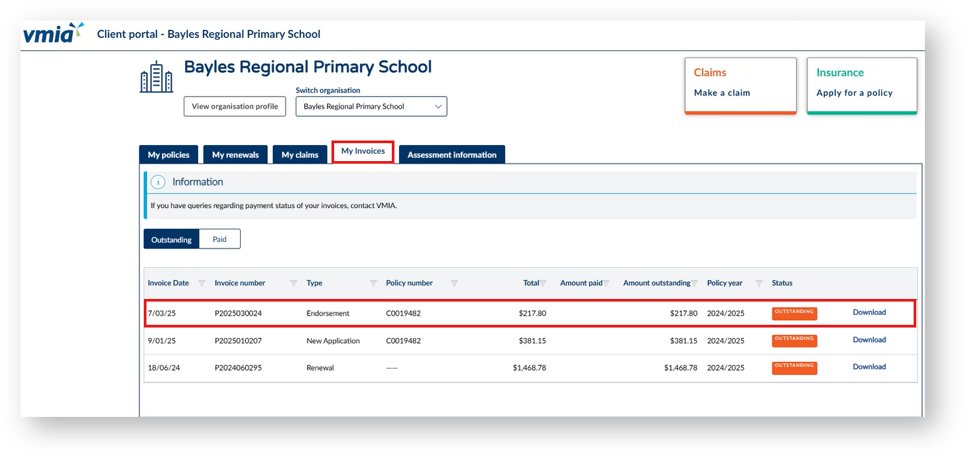Screen dimensions: 966x458
Task: Click total $381.15 in Total column
Action: coord(532,341)
